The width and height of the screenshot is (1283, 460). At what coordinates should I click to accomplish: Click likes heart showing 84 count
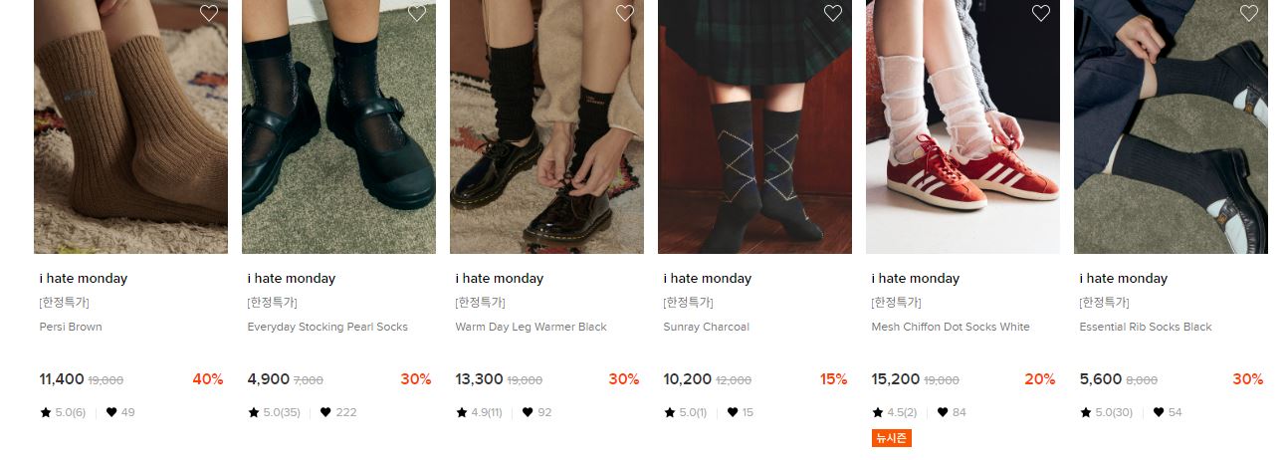pos(943,412)
